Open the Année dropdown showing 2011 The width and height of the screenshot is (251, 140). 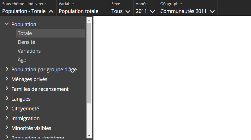(x=145, y=11)
